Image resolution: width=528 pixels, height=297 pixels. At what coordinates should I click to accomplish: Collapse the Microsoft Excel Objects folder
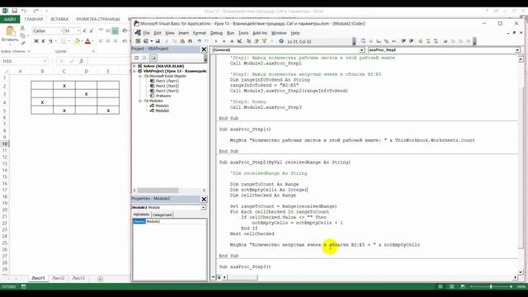point(140,76)
